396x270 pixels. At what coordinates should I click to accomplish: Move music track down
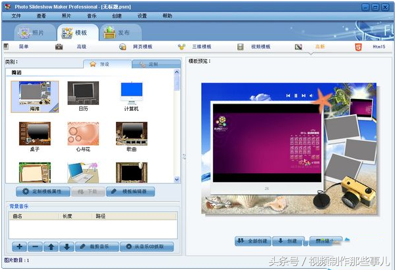click(x=67, y=246)
